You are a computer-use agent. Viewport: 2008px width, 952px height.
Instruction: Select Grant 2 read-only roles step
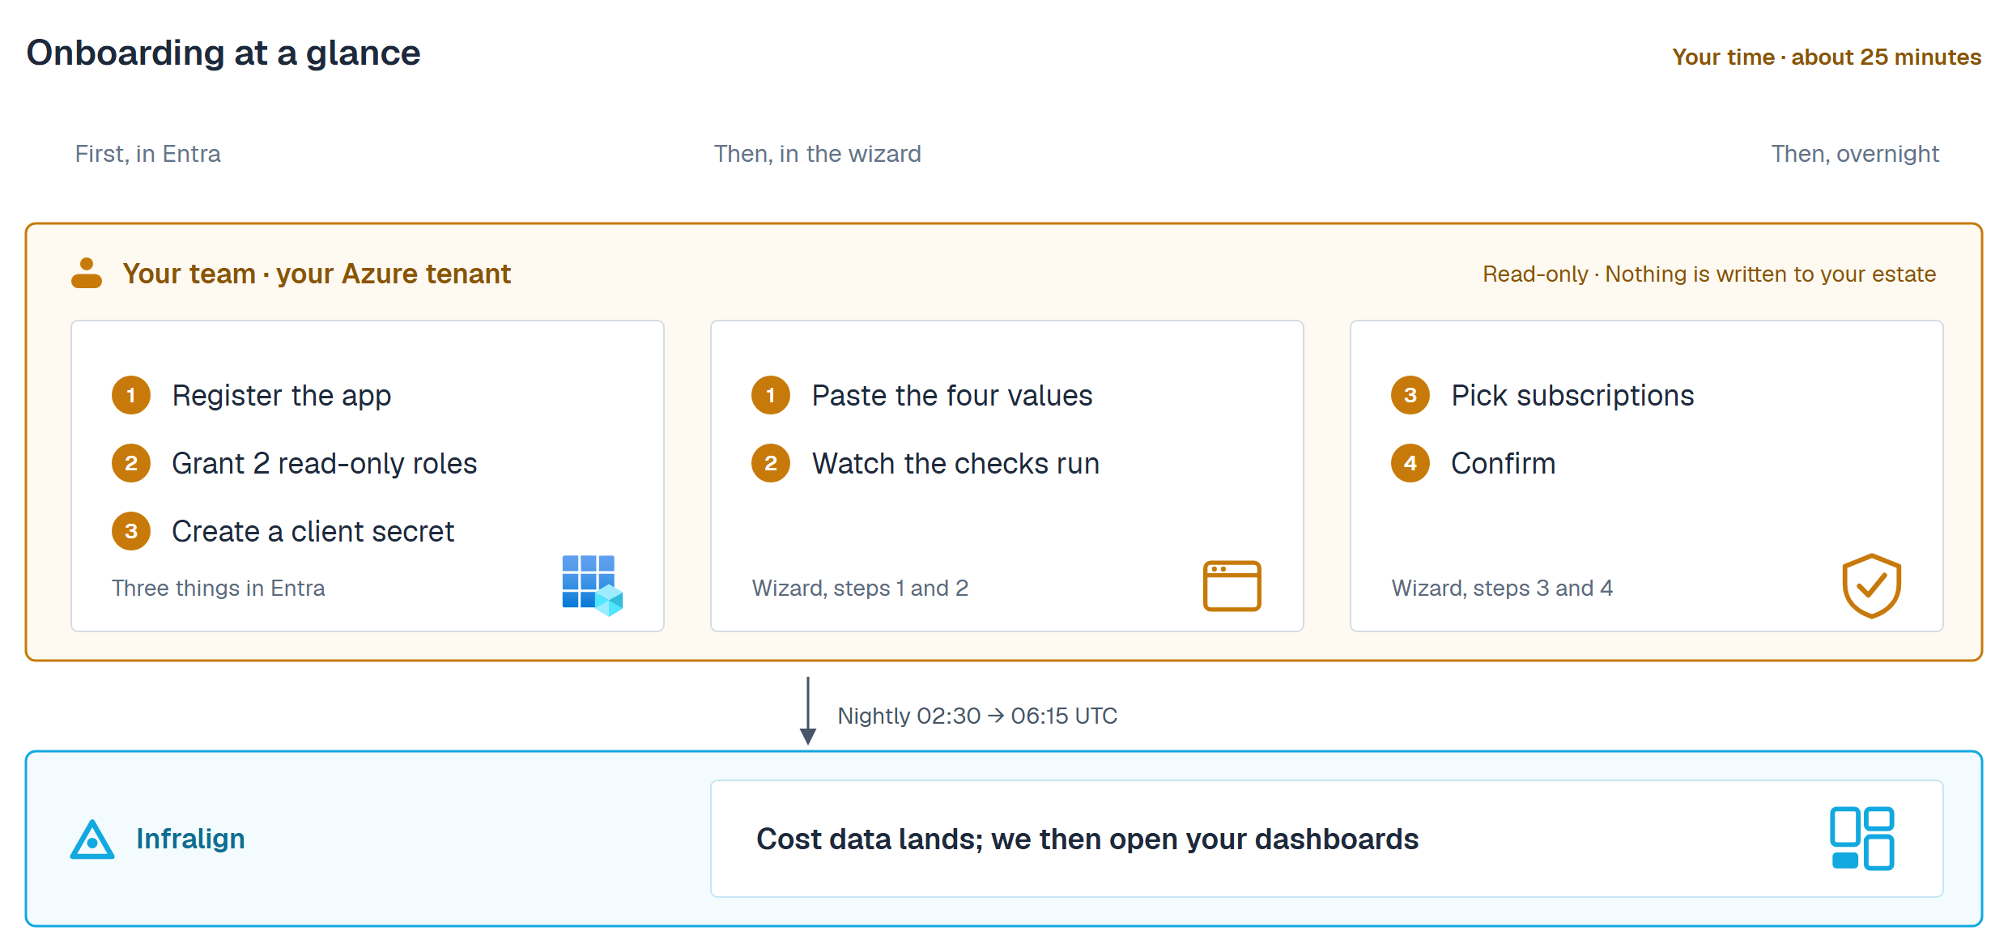pos(295,464)
